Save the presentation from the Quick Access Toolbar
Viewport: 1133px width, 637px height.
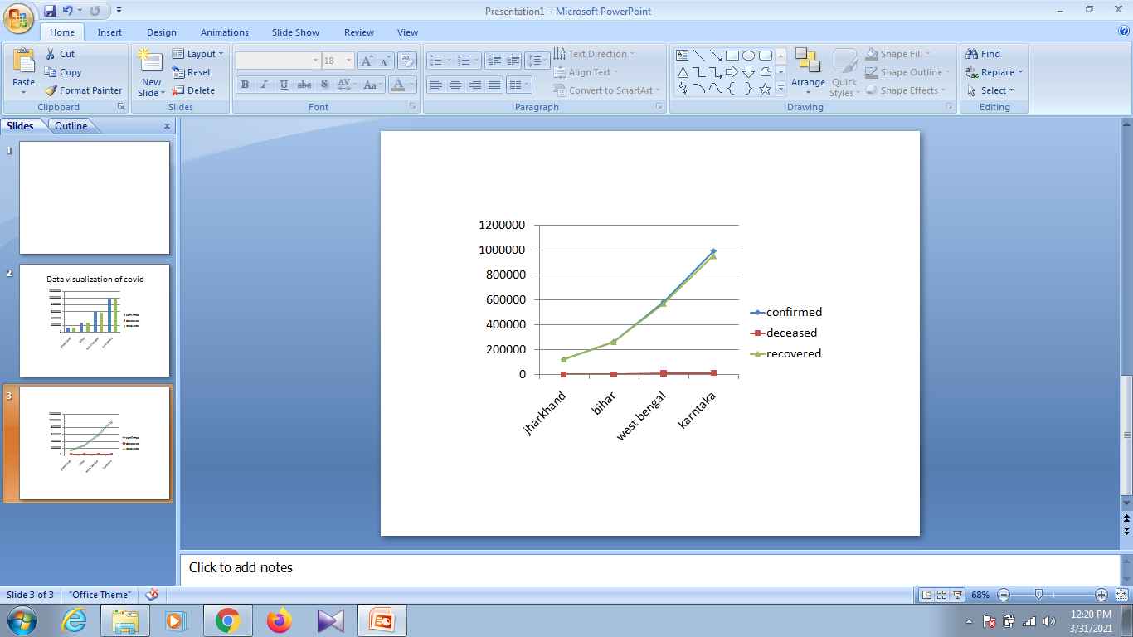[x=50, y=11]
